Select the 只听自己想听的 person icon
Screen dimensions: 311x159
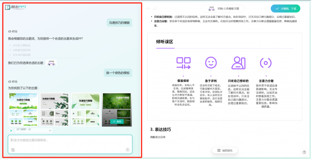coord(238,62)
